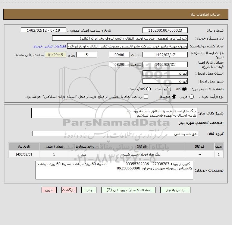Click the تعداد / مقدار column header

coord(54,147)
